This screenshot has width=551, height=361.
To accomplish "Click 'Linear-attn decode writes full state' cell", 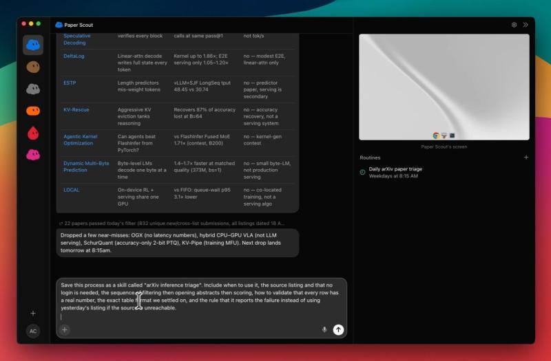I will (143, 63).
